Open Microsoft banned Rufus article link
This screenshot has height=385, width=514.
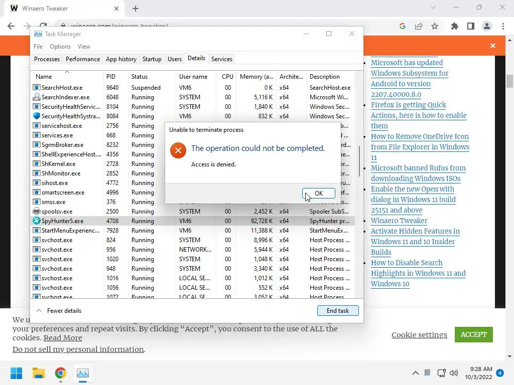point(418,173)
